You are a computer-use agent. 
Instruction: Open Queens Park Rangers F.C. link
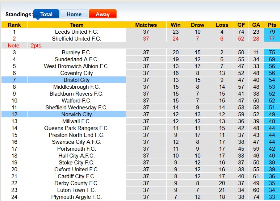pyautogui.click(x=76, y=128)
